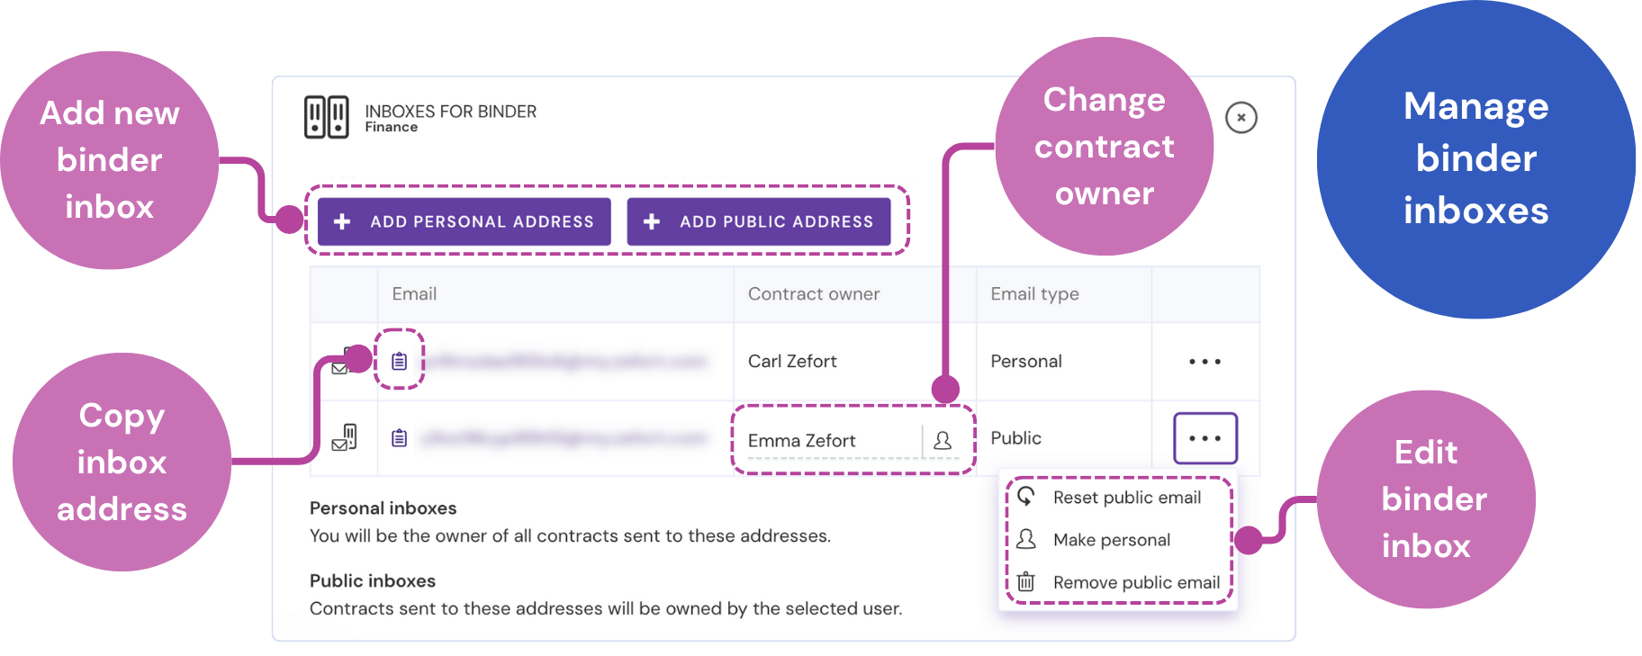Click Add Public Address button

[x=759, y=221]
